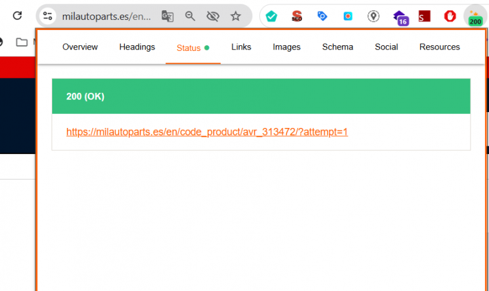Open site information icon in address bar
Image resolution: width=489 pixels, height=291 pixels.
47,16
